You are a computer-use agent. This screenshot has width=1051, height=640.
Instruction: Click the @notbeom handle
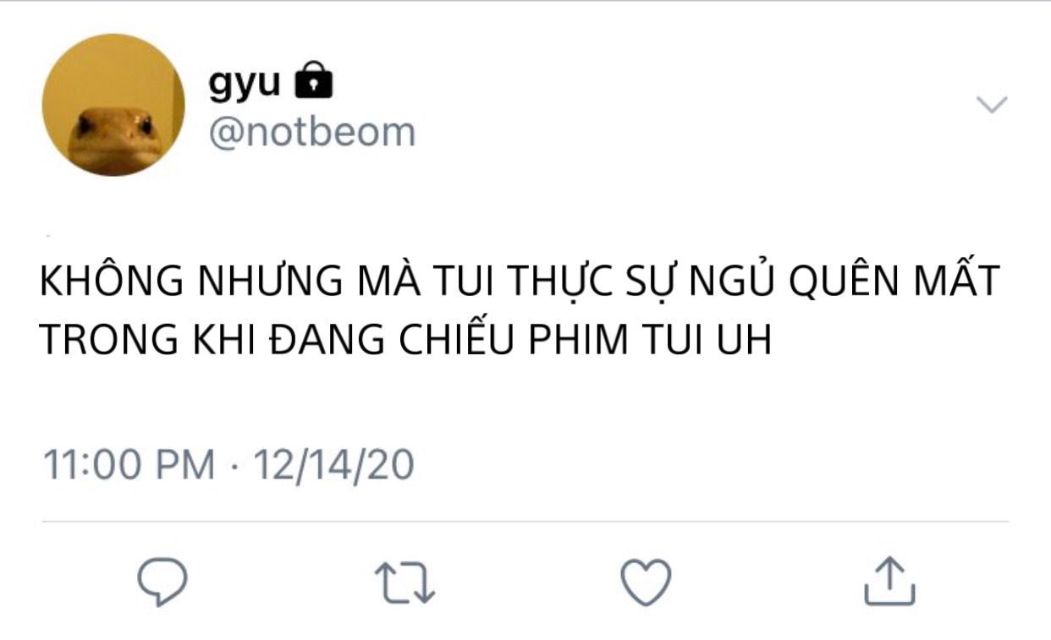(312, 132)
